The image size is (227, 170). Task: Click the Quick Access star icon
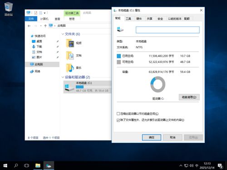tap(32, 36)
